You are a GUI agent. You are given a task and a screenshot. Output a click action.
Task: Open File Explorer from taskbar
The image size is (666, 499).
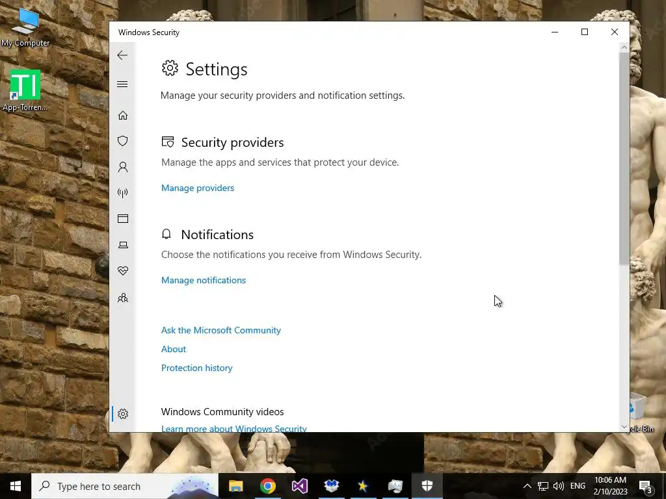click(x=235, y=486)
